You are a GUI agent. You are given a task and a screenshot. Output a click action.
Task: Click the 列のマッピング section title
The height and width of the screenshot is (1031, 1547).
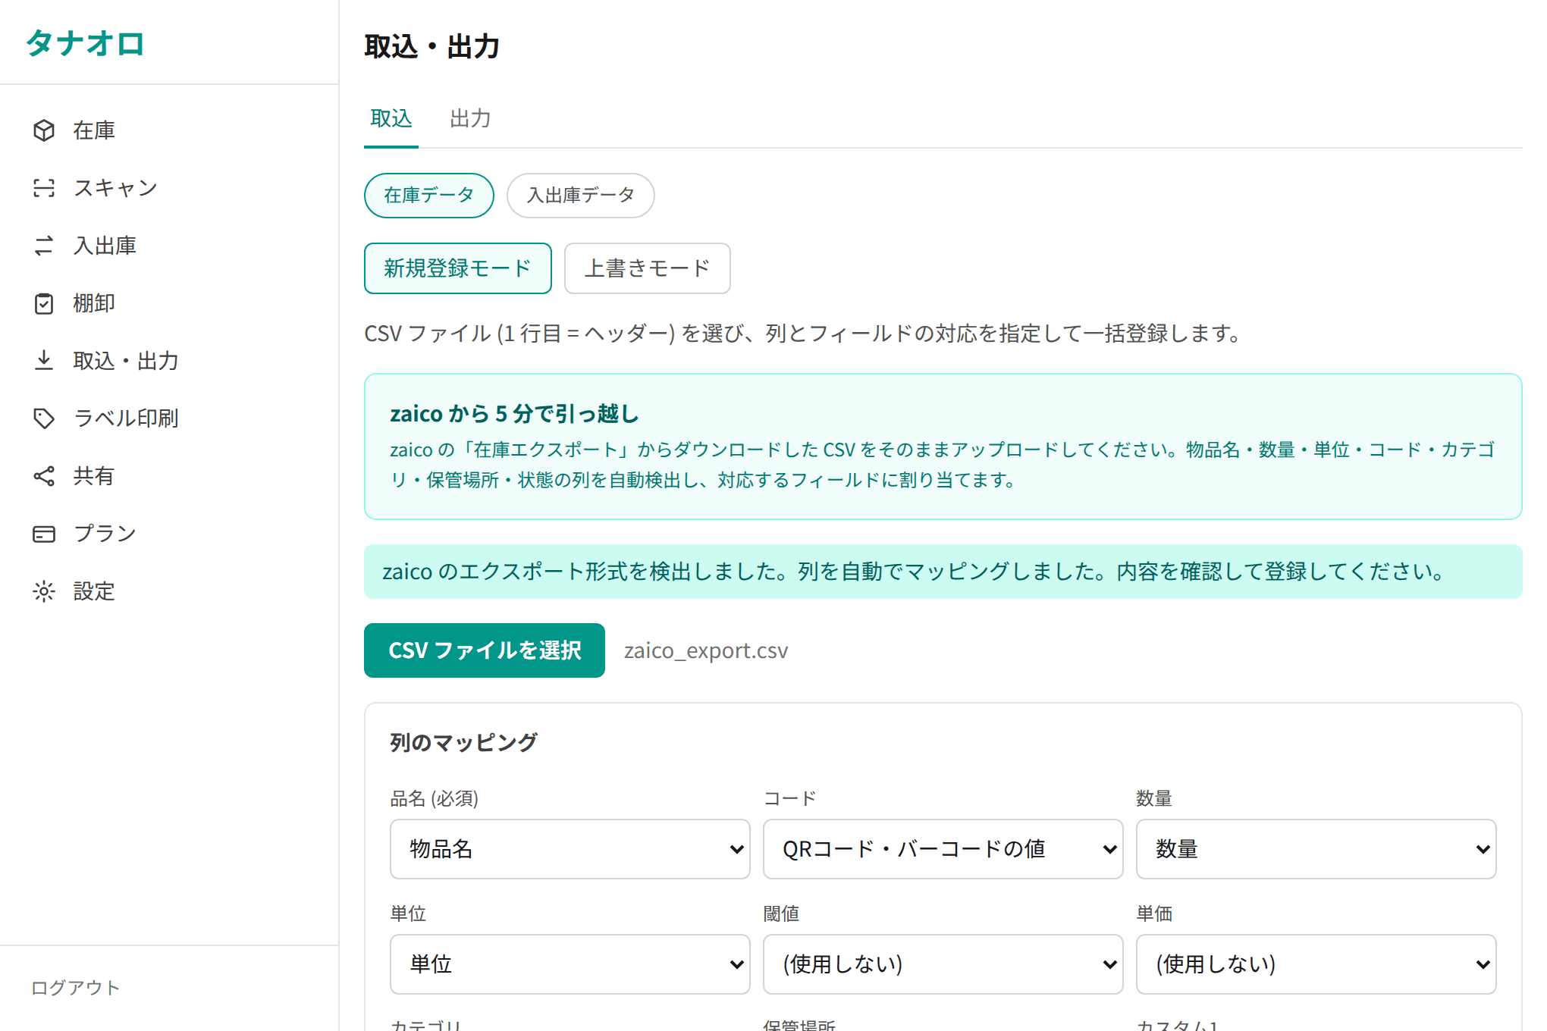click(464, 742)
